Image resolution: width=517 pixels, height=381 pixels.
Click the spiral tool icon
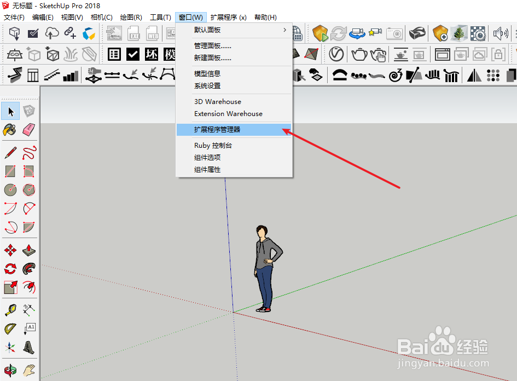tap(396, 76)
